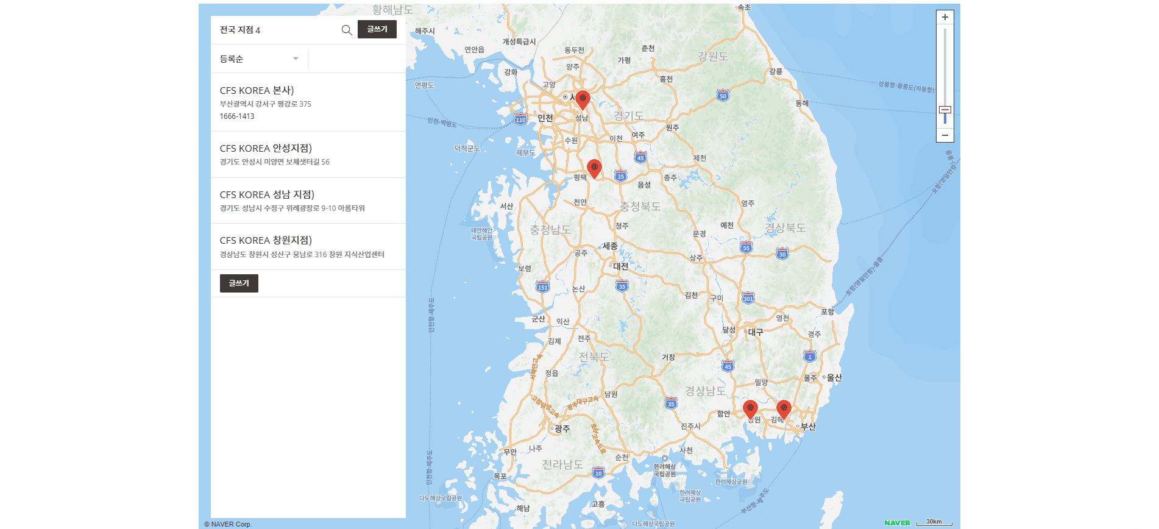Click the route 30 highway shield
Image resolution: width=1159 pixels, height=529 pixels.
pos(782,254)
